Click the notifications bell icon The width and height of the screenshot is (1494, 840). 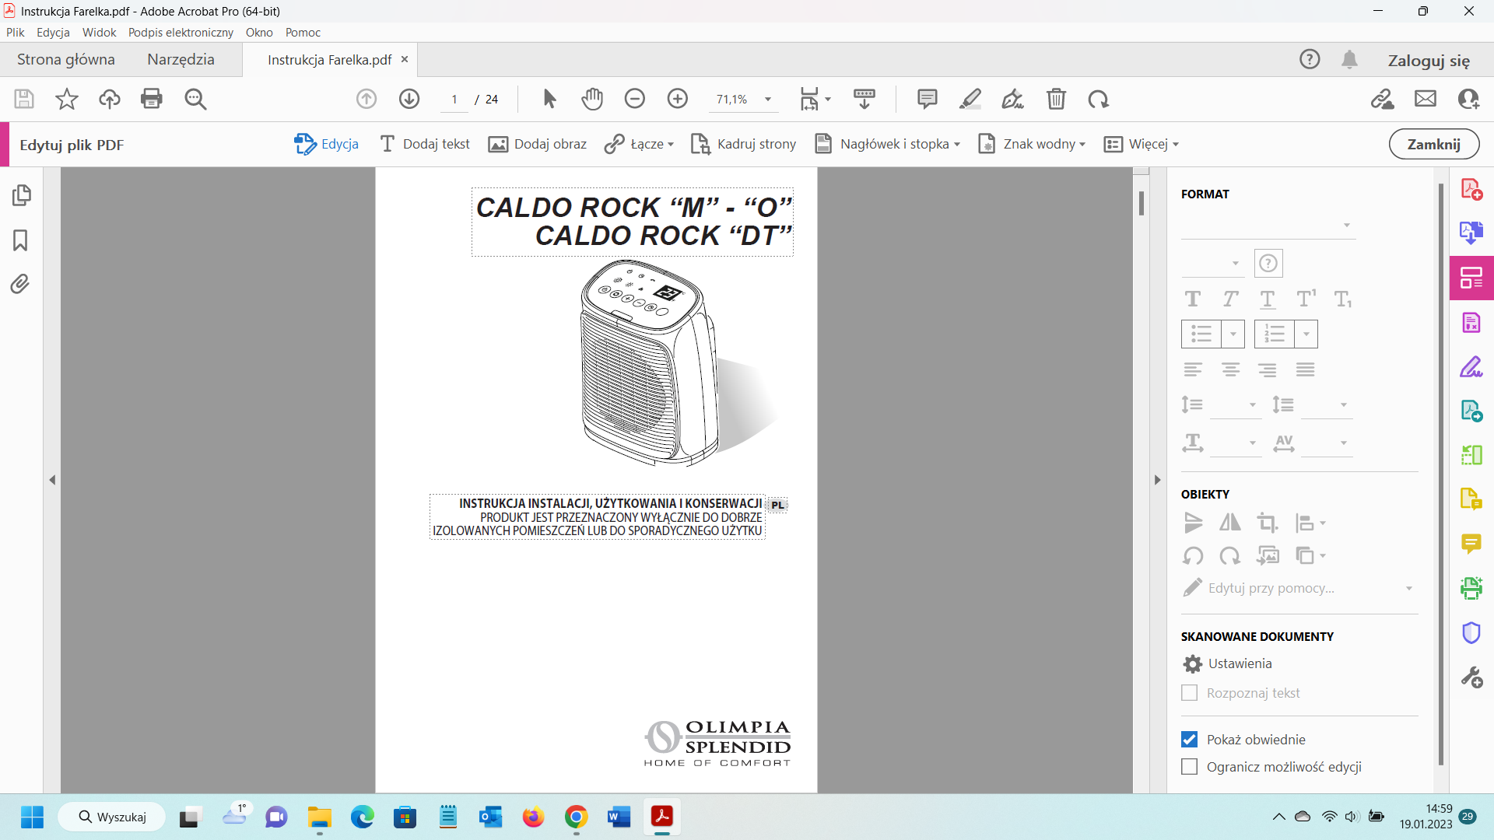point(1350,59)
